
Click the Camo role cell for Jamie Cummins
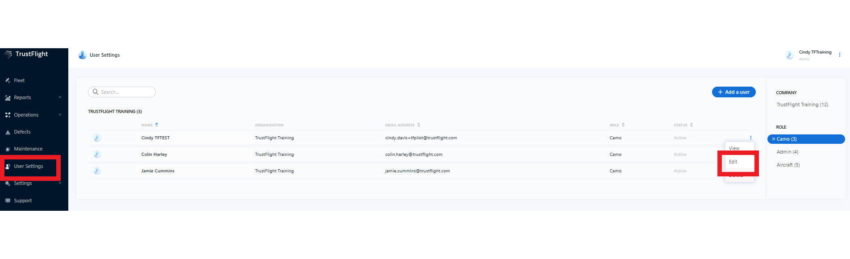coord(616,171)
